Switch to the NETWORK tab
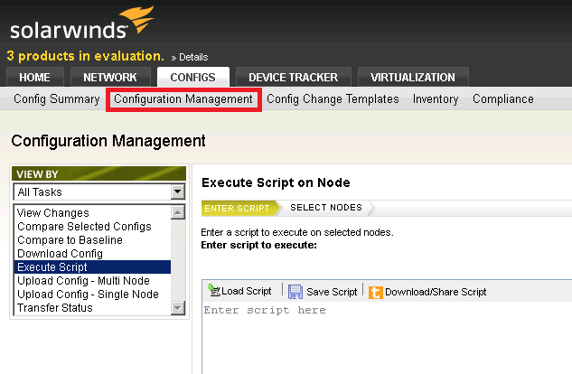Image resolution: width=572 pixels, height=374 pixels. click(x=110, y=78)
